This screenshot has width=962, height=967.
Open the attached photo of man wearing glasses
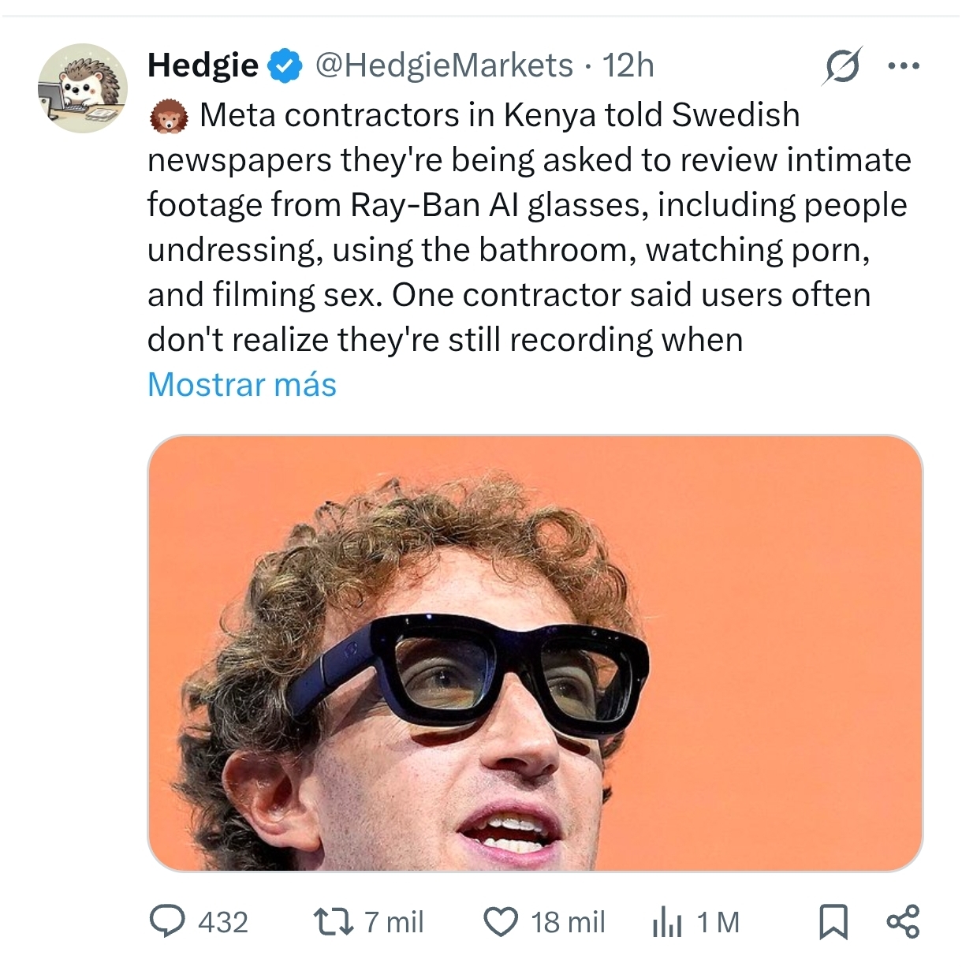tap(535, 653)
